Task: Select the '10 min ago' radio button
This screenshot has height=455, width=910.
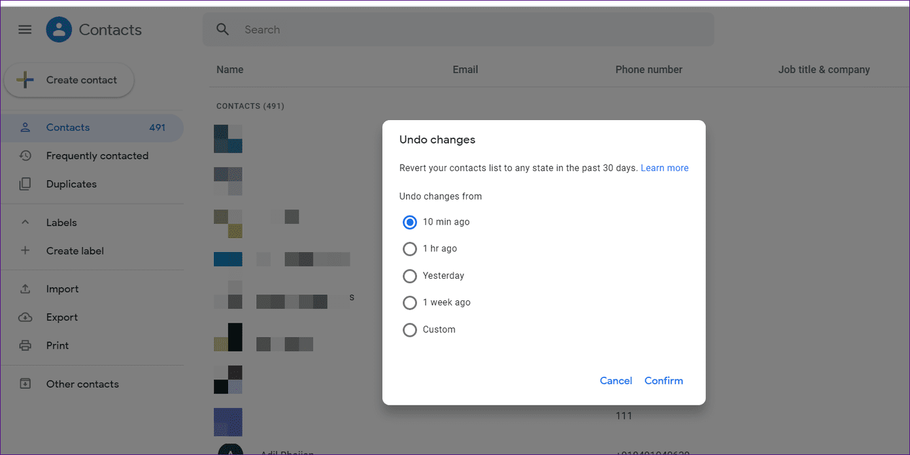Action: point(410,222)
